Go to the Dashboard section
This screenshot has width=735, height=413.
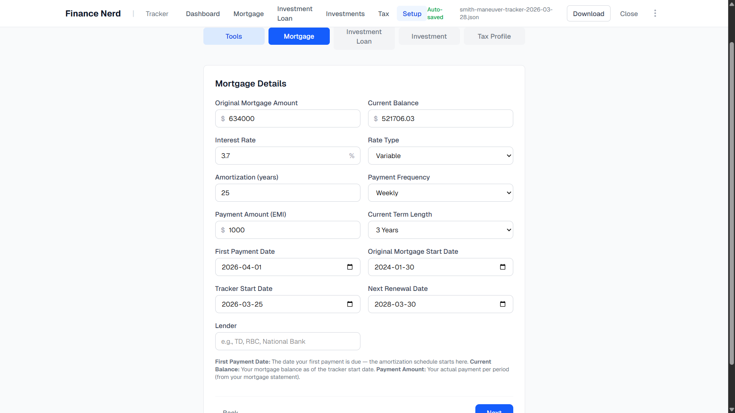pos(203,13)
